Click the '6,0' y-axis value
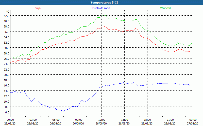Viewport: 203px width, 126px height. pos(7,112)
